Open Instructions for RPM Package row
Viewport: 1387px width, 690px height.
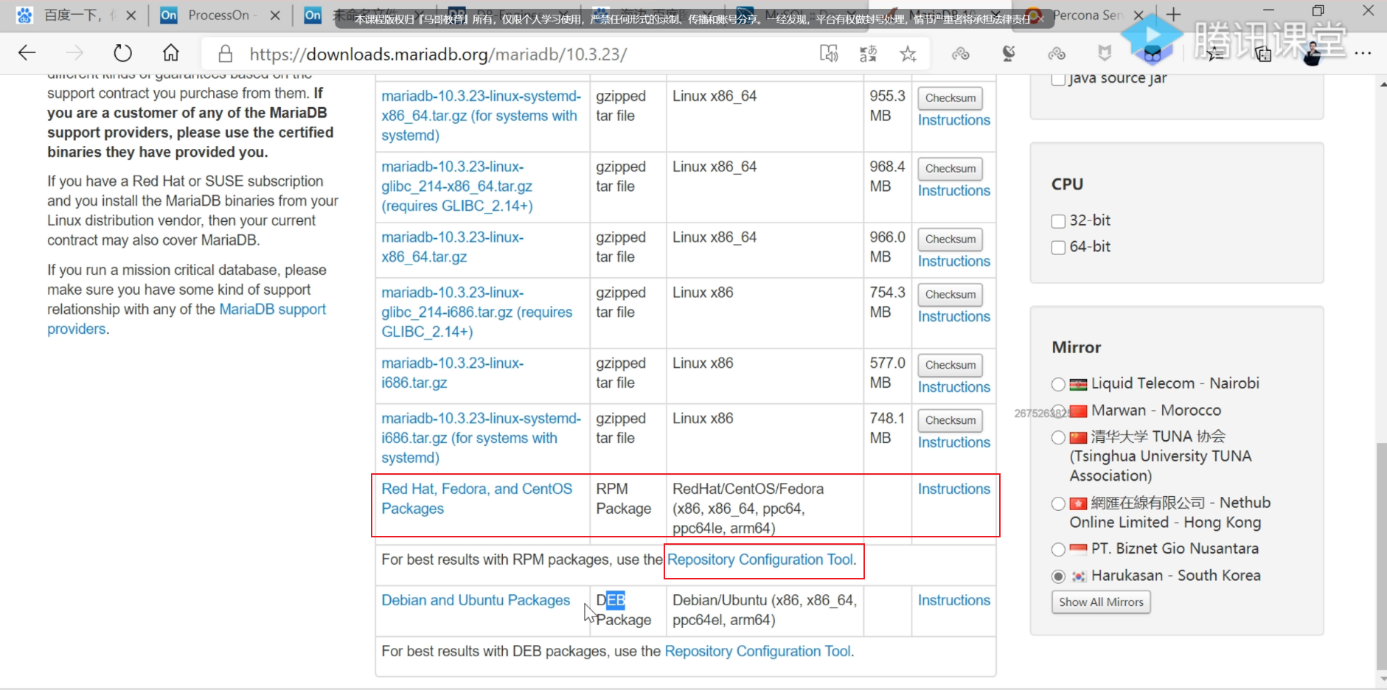tap(953, 489)
